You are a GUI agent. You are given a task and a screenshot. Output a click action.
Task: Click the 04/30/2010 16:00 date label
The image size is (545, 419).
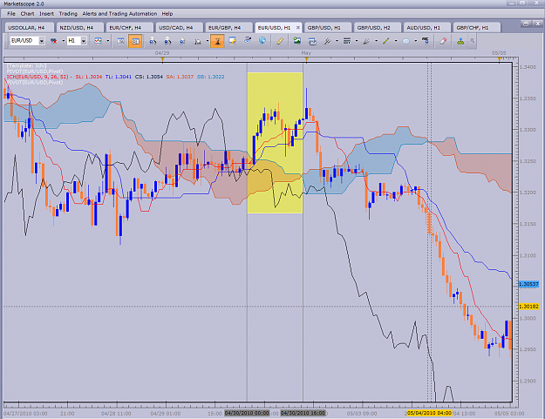pos(303,413)
